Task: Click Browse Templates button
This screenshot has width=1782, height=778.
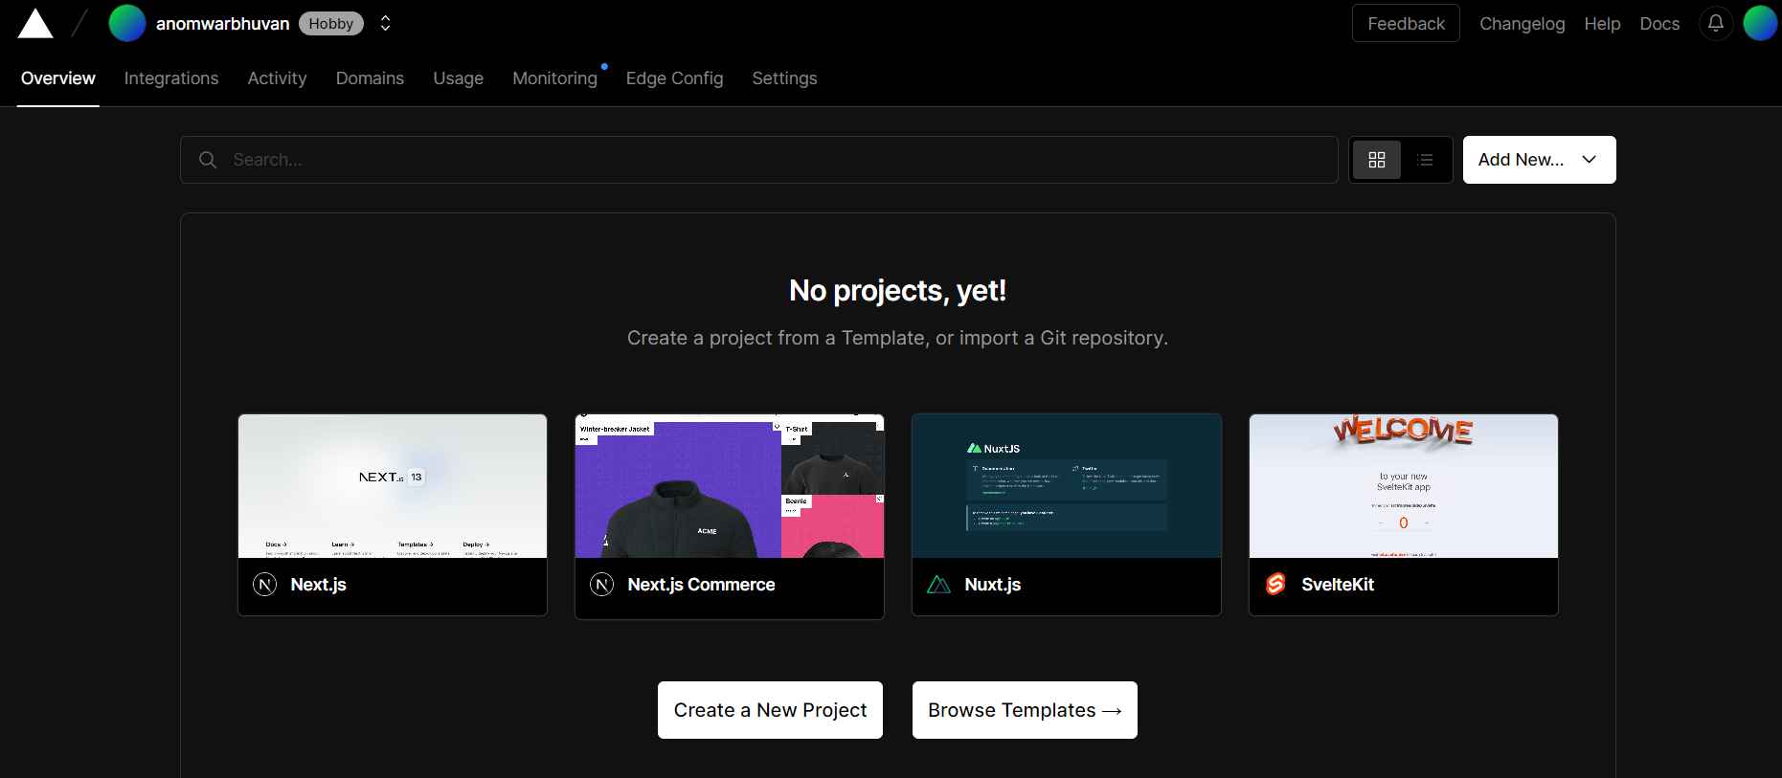Action: click(x=1025, y=710)
